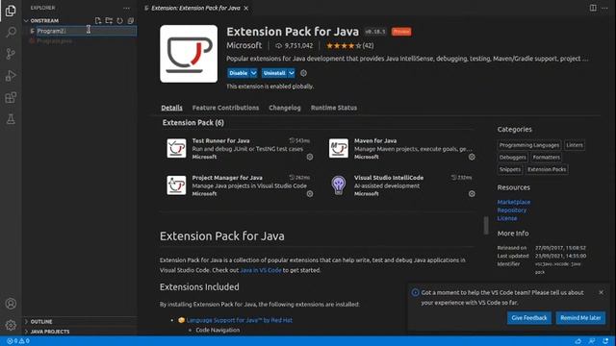Click Give Feedback in the notification

(529, 318)
